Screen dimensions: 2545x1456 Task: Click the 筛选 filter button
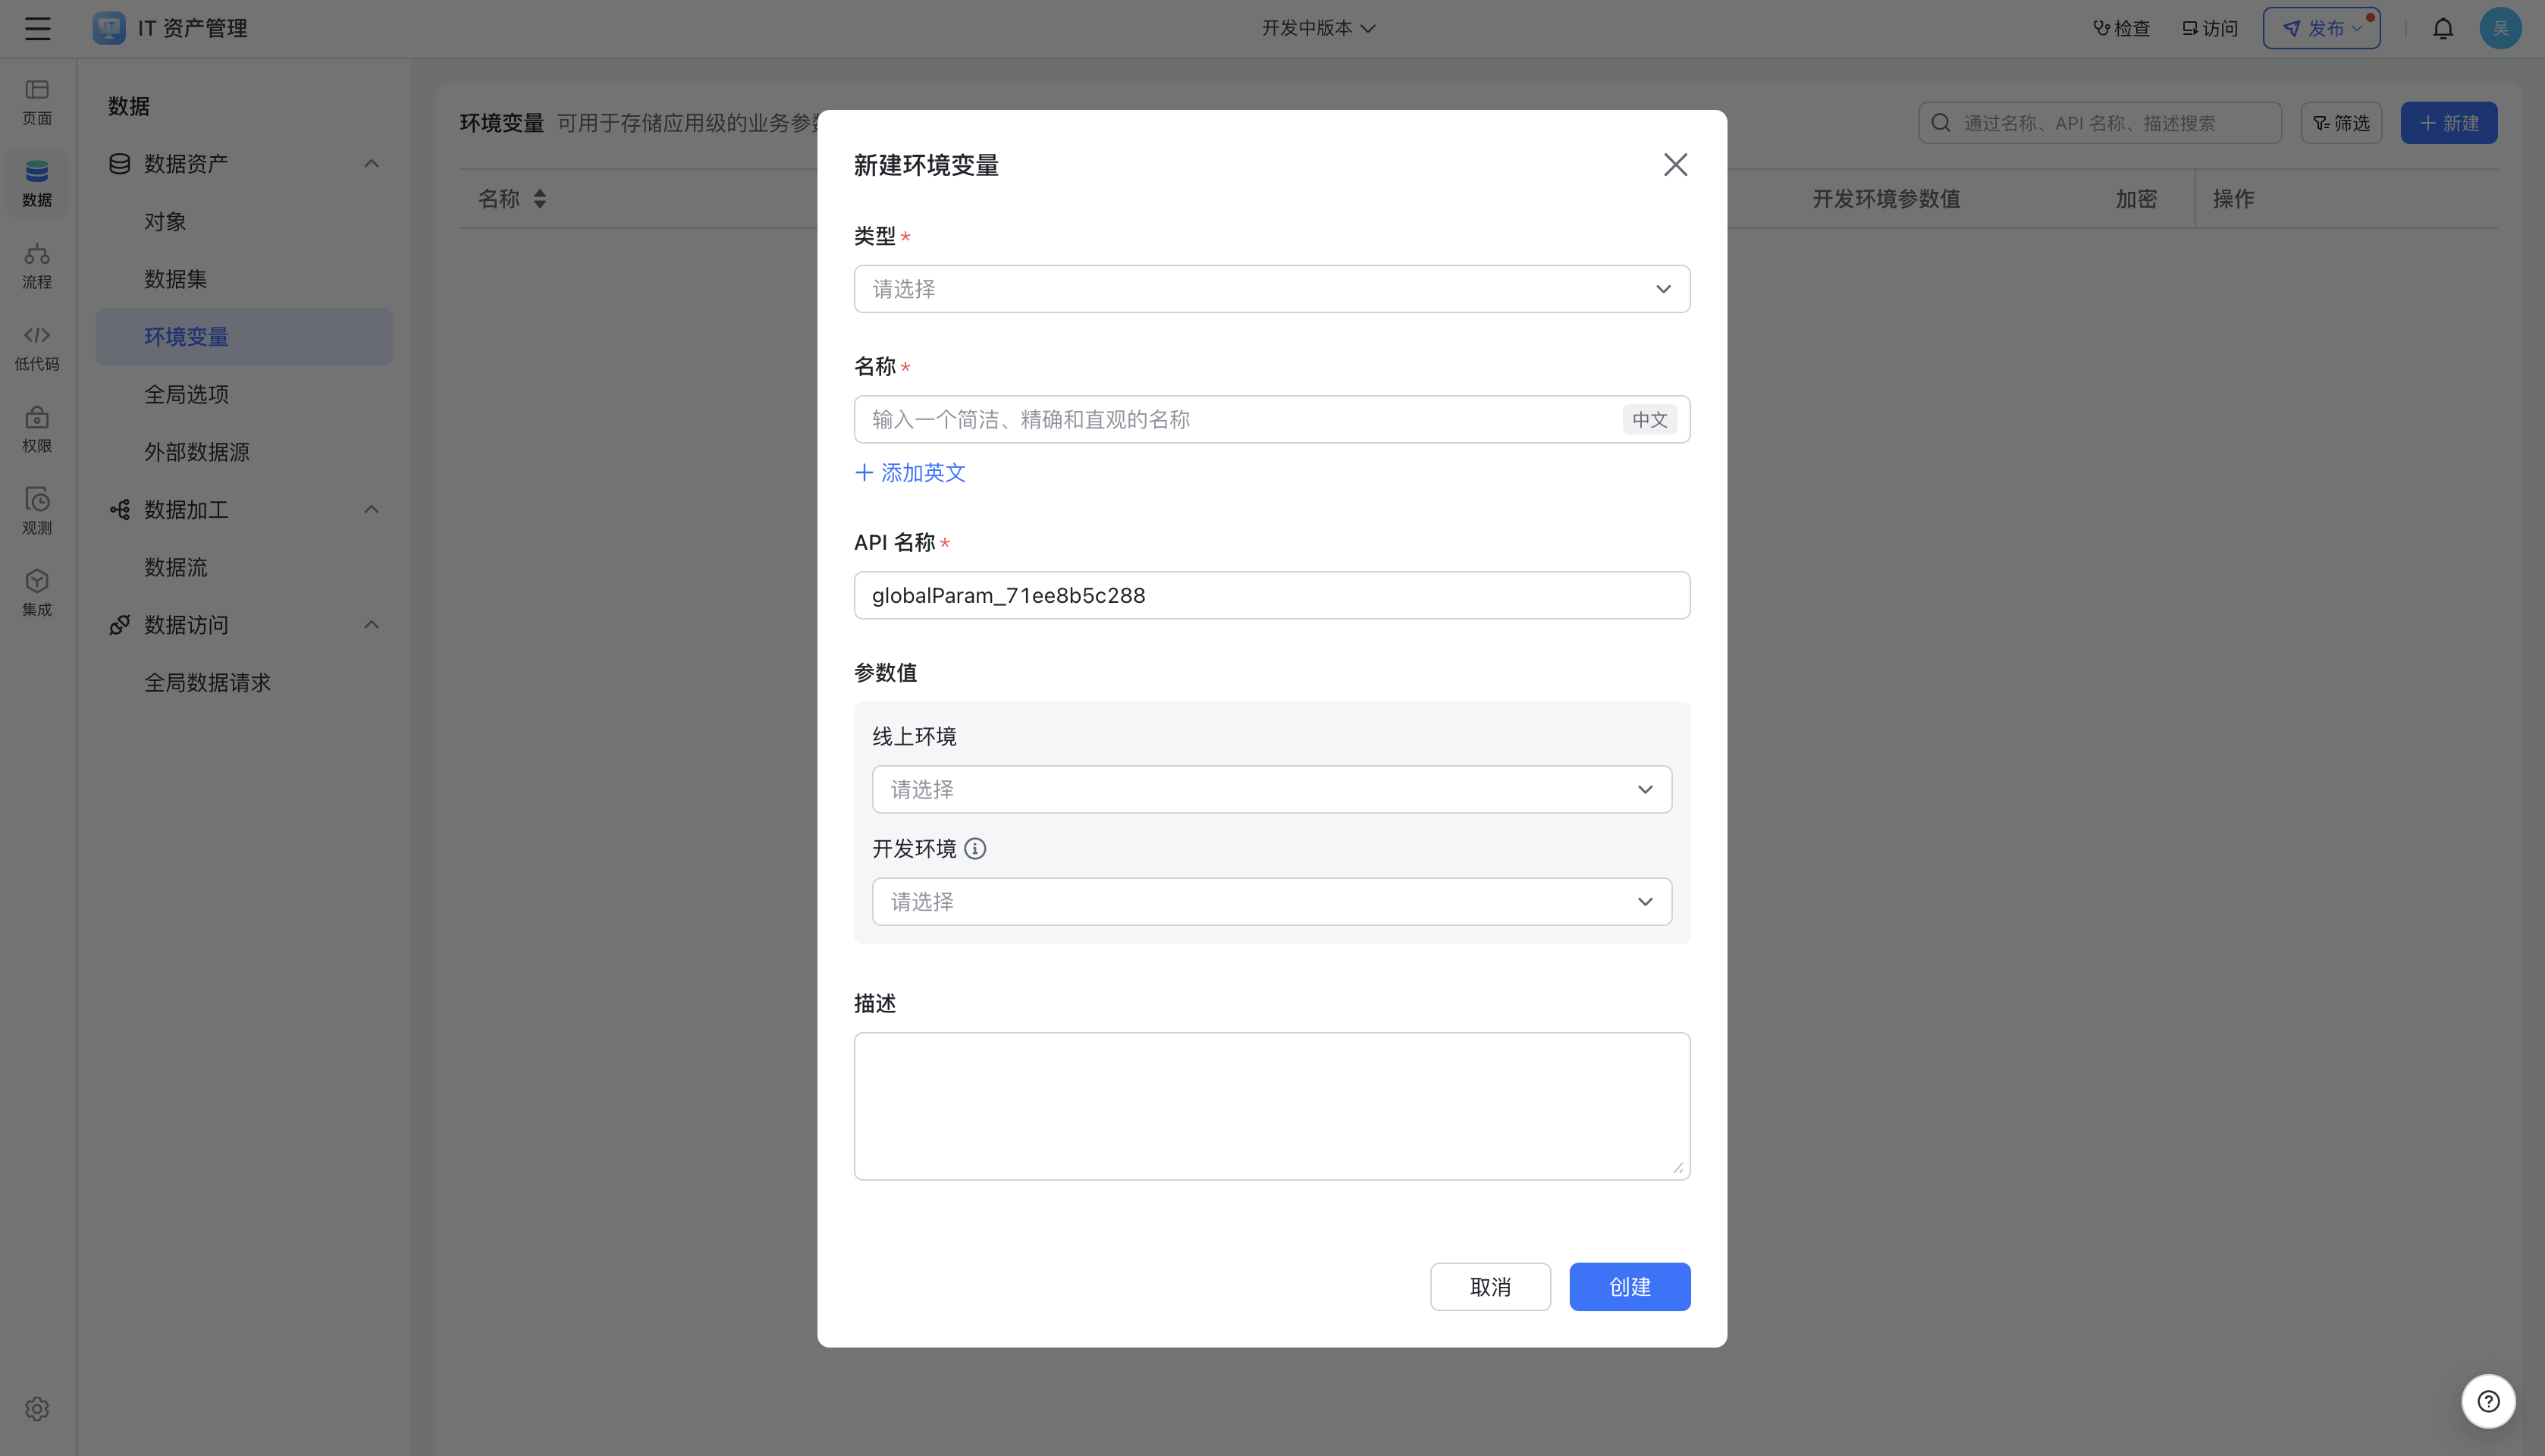tap(2341, 123)
